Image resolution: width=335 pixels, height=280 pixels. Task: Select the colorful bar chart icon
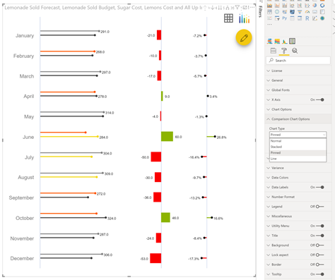[244, 18]
